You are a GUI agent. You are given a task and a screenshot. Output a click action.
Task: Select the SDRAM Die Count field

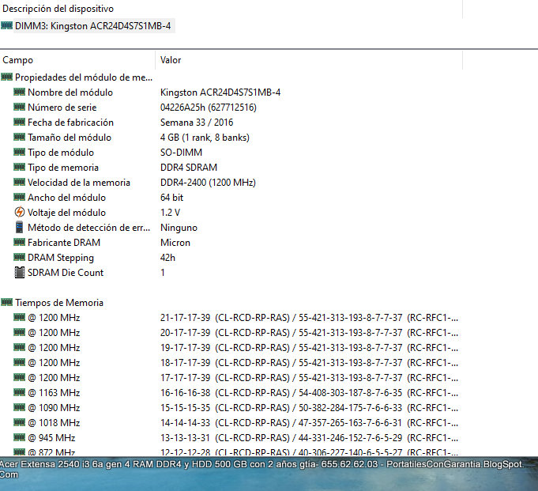point(66,273)
